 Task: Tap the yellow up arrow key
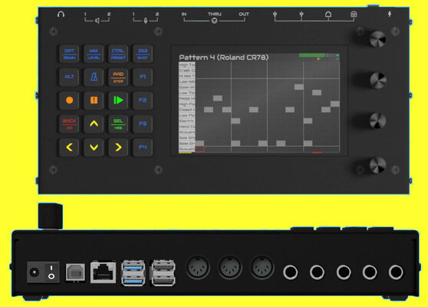point(94,124)
